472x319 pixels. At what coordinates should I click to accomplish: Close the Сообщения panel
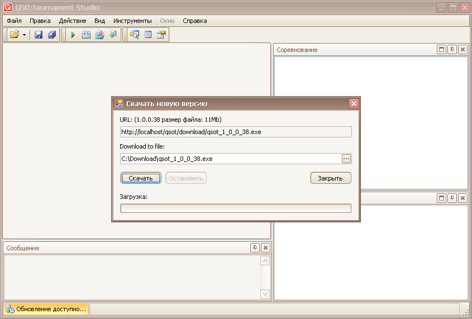265,247
